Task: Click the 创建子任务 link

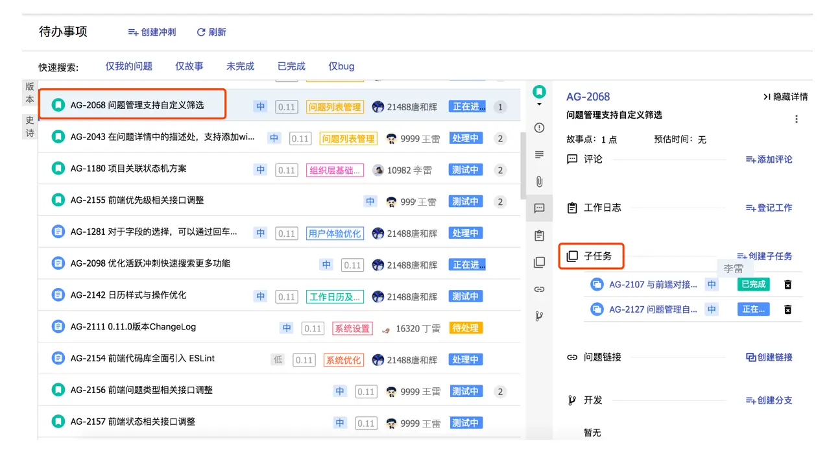Action: pos(765,256)
